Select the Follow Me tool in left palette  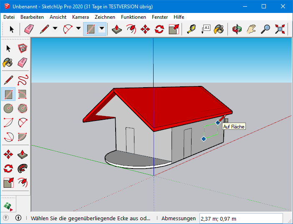click(23, 168)
